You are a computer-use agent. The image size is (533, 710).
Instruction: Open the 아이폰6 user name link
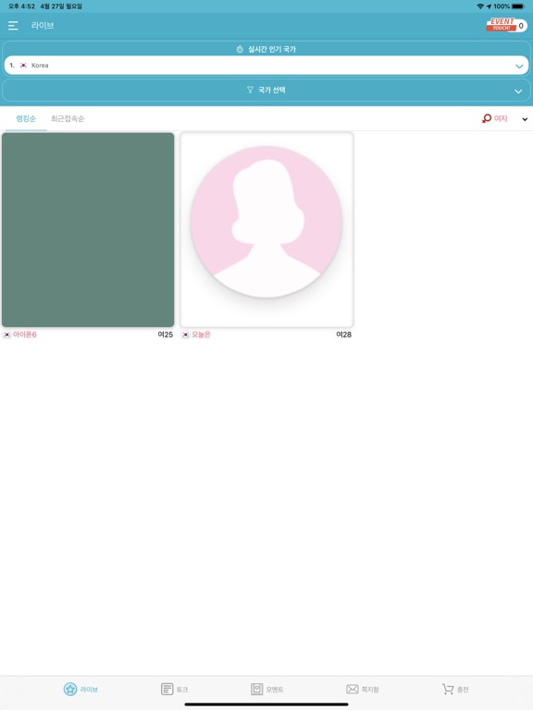click(25, 335)
